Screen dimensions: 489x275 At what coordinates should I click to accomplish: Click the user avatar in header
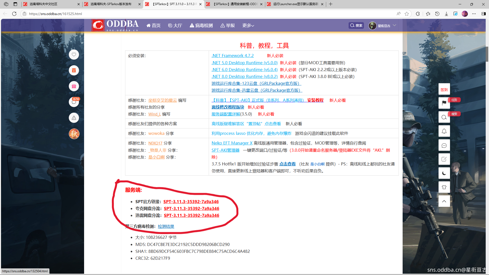pyautogui.click(x=372, y=25)
